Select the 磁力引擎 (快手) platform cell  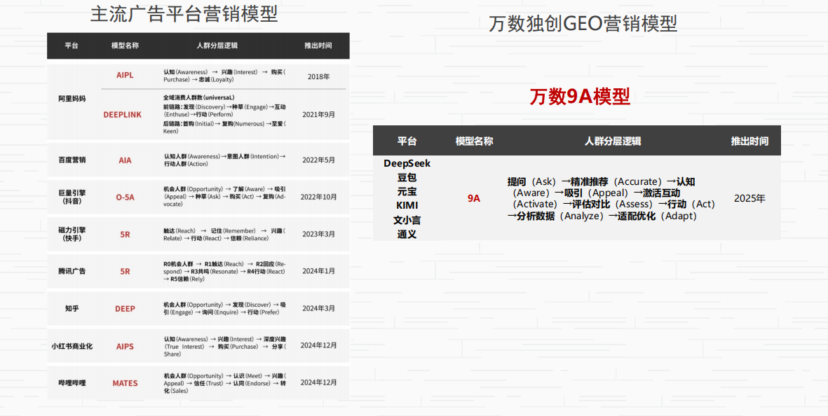(72, 234)
